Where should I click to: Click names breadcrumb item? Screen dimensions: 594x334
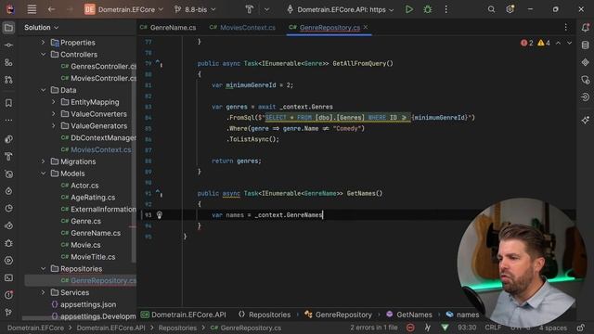coord(462,315)
